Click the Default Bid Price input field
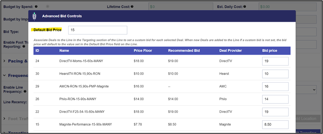 [x=98, y=30]
